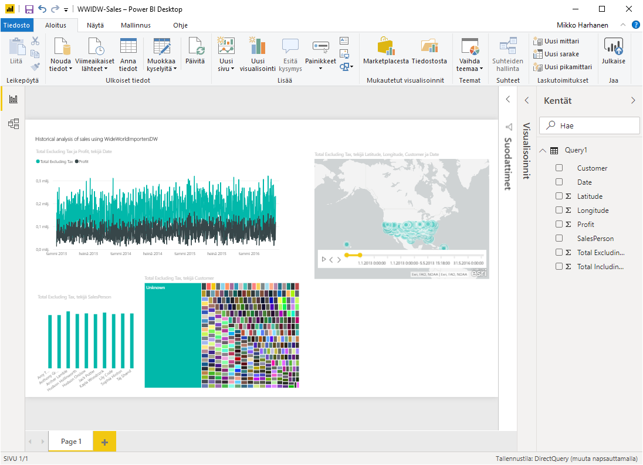Image resolution: width=643 pixels, height=465 pixels.
Task: Click the Julkaise publish icon
Action: [x=614, y=46]
